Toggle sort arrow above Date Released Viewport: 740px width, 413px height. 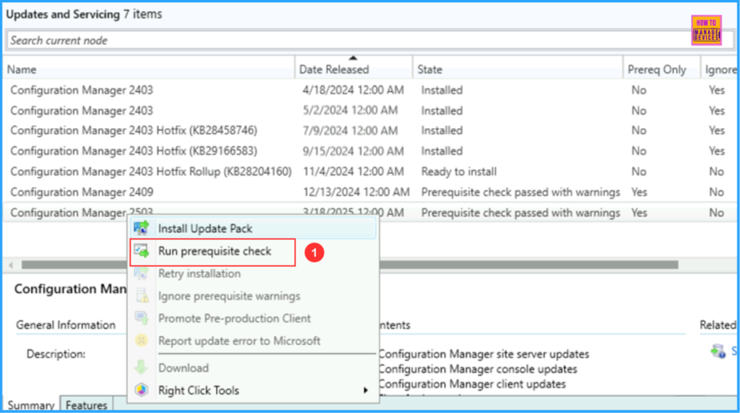pos(353,58)
